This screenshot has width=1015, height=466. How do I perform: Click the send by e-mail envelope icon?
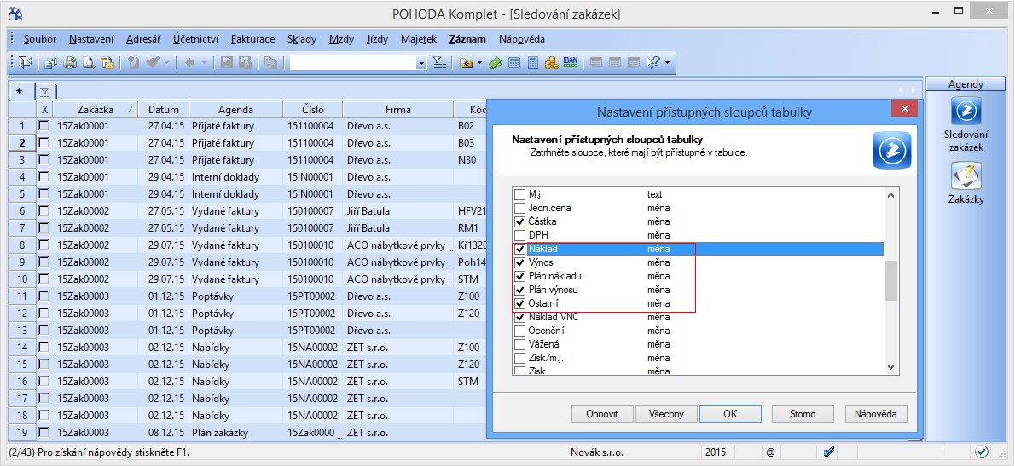[107, 63]
